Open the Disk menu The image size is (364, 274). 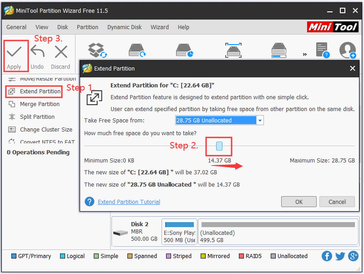point(63,27)
